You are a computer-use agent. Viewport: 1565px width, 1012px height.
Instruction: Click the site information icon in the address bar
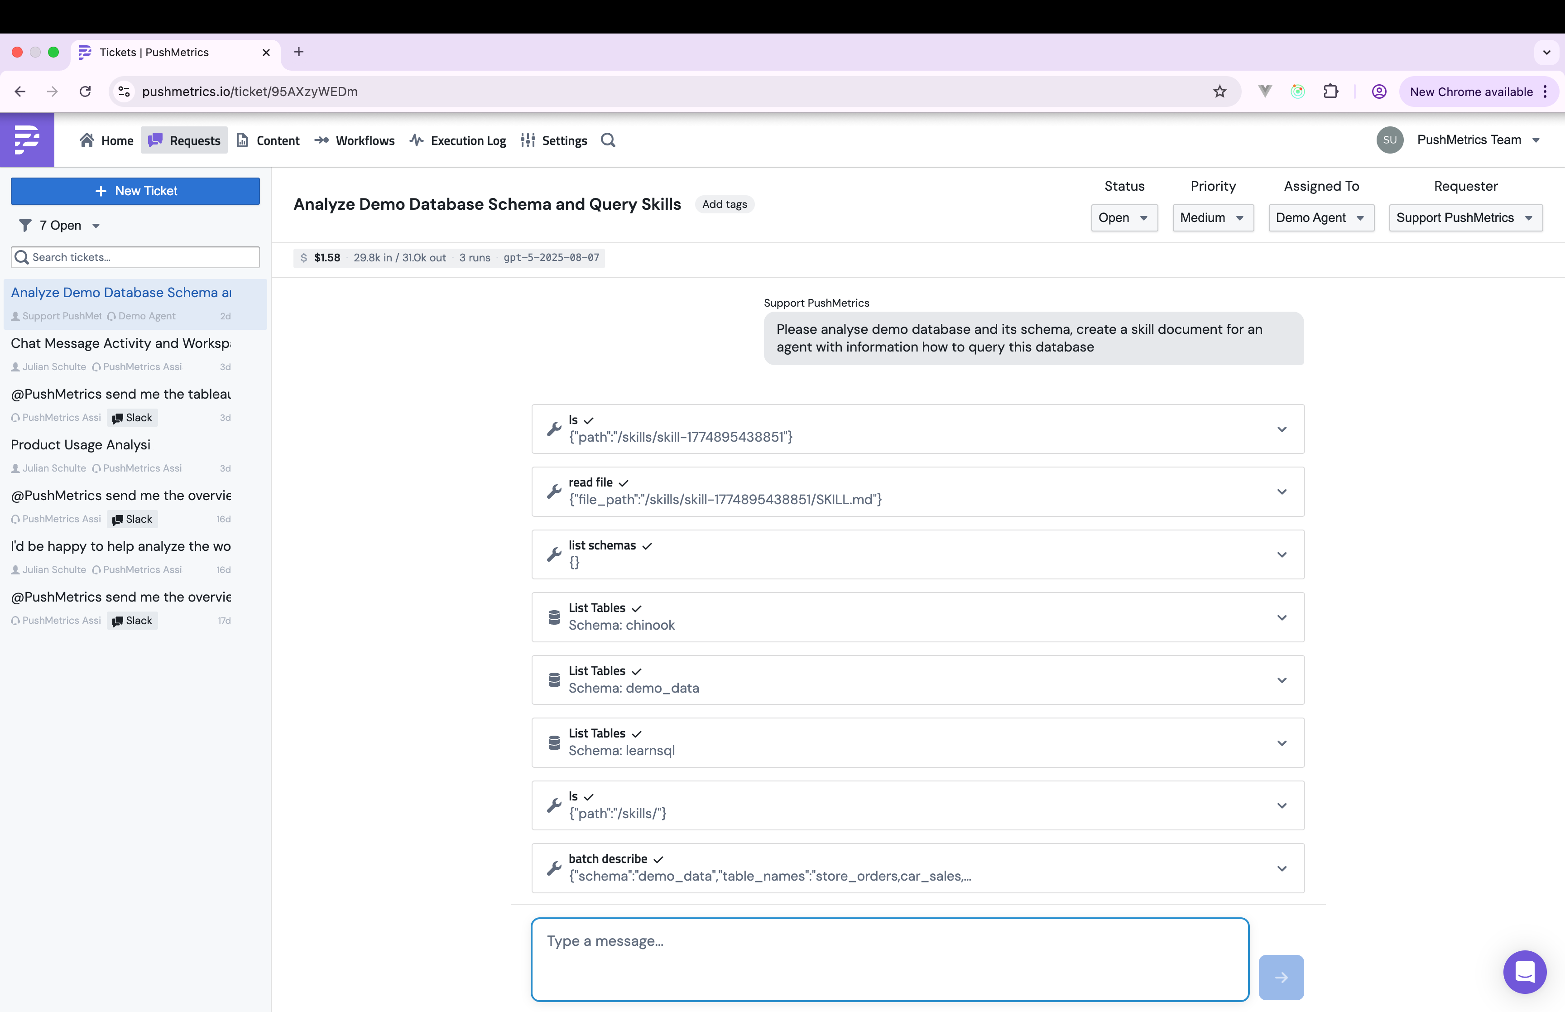coord(124,92)
